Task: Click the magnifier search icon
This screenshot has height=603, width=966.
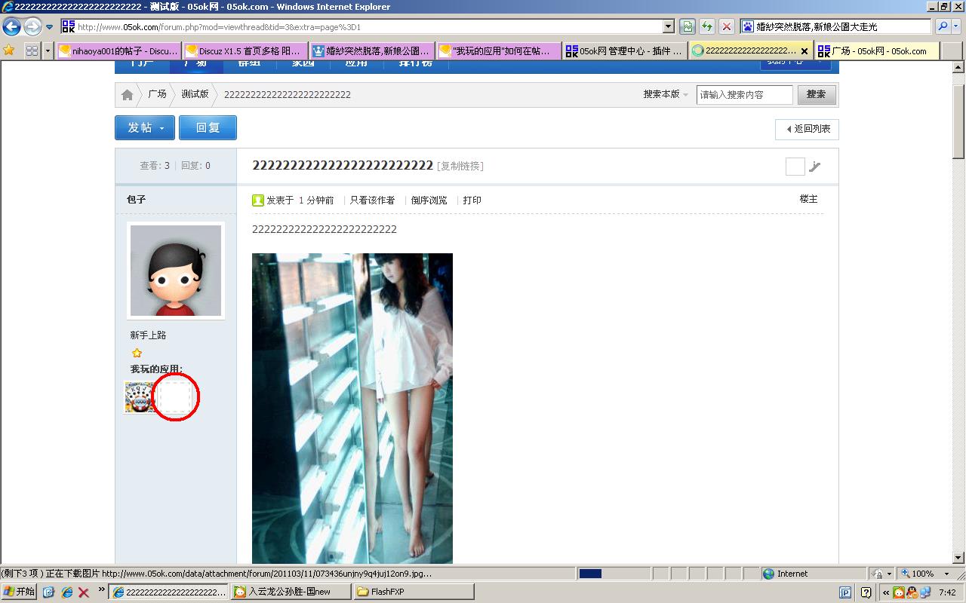Action: pyautogui.click(x=942, y=26)
